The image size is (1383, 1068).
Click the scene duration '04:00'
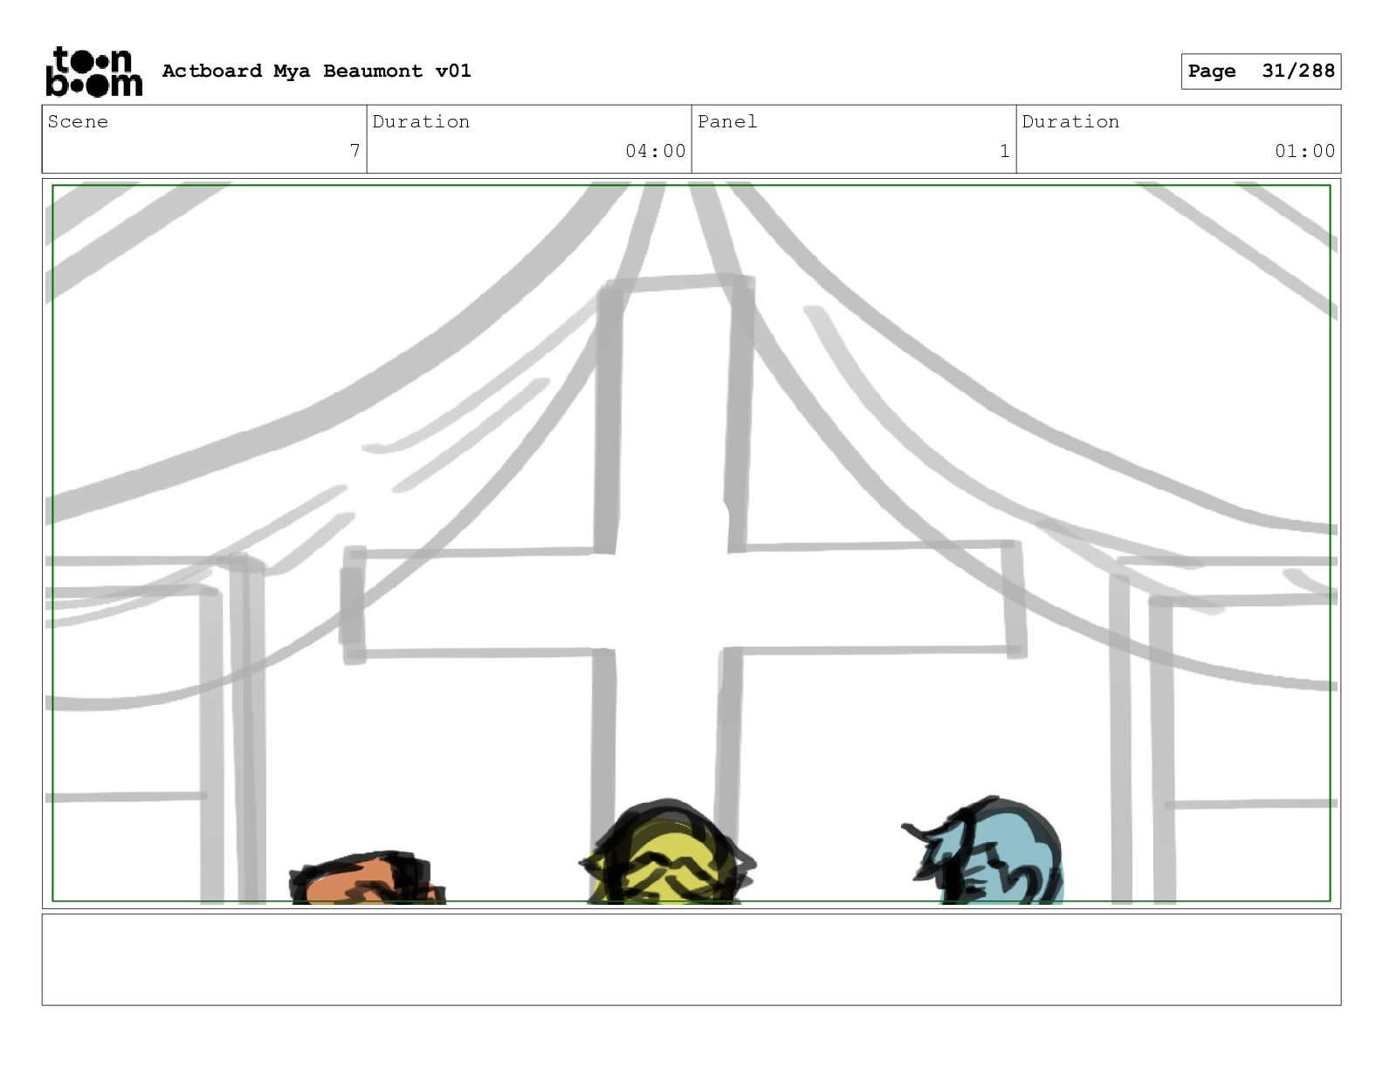pyautogui.click(x=655, y=151)
